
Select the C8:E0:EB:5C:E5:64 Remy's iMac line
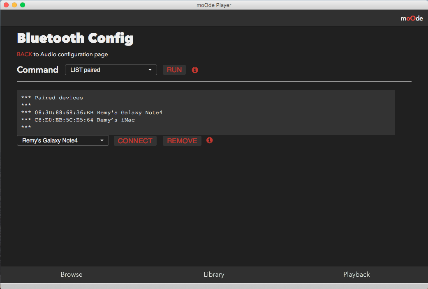pos(78,120)
